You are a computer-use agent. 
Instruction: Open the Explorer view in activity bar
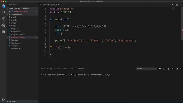3,6
